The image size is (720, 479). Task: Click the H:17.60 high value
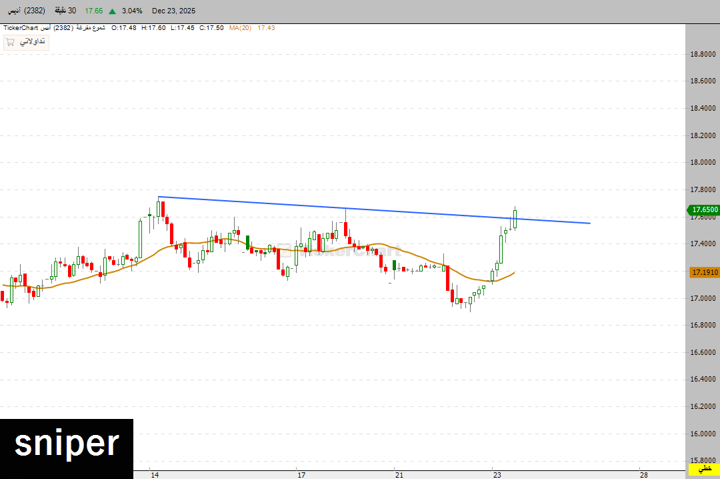(153, 28)
